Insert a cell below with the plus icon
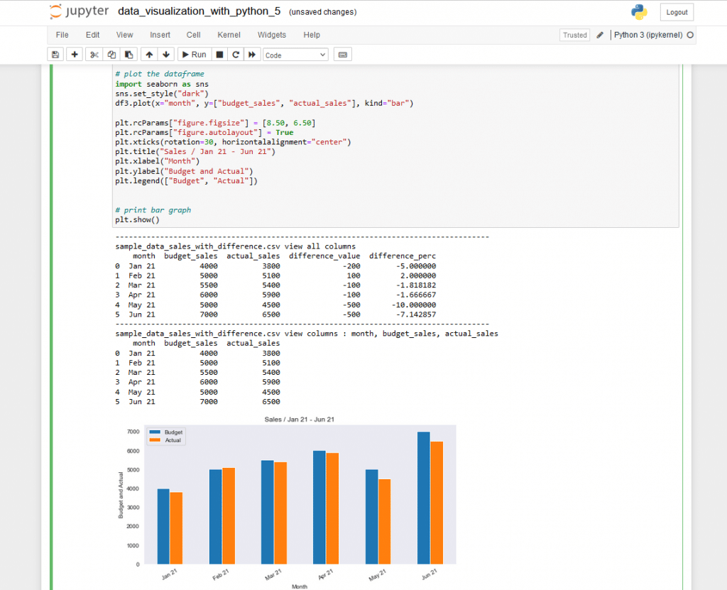The height and width of the screenshot is (590, 727). pyautogui.click(x=74, y=55)
